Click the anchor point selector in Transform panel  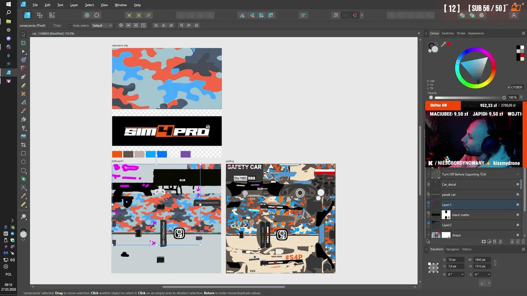433,268
